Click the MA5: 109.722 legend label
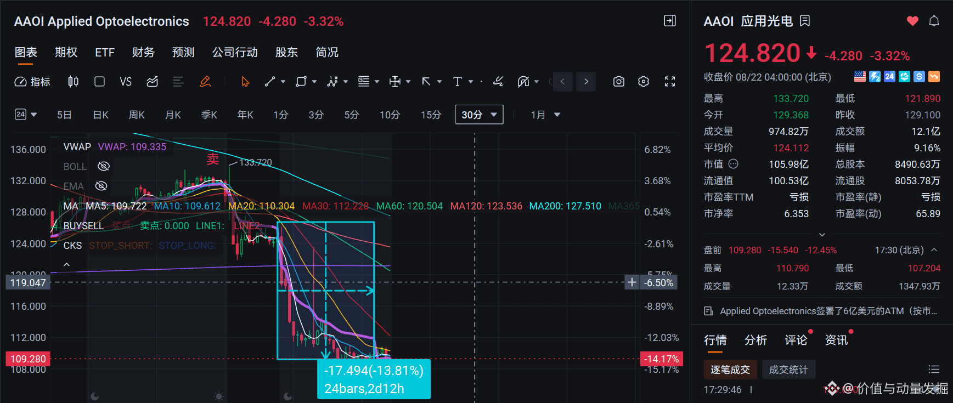Viewport: 953px width, 403px height. (116, 206)
